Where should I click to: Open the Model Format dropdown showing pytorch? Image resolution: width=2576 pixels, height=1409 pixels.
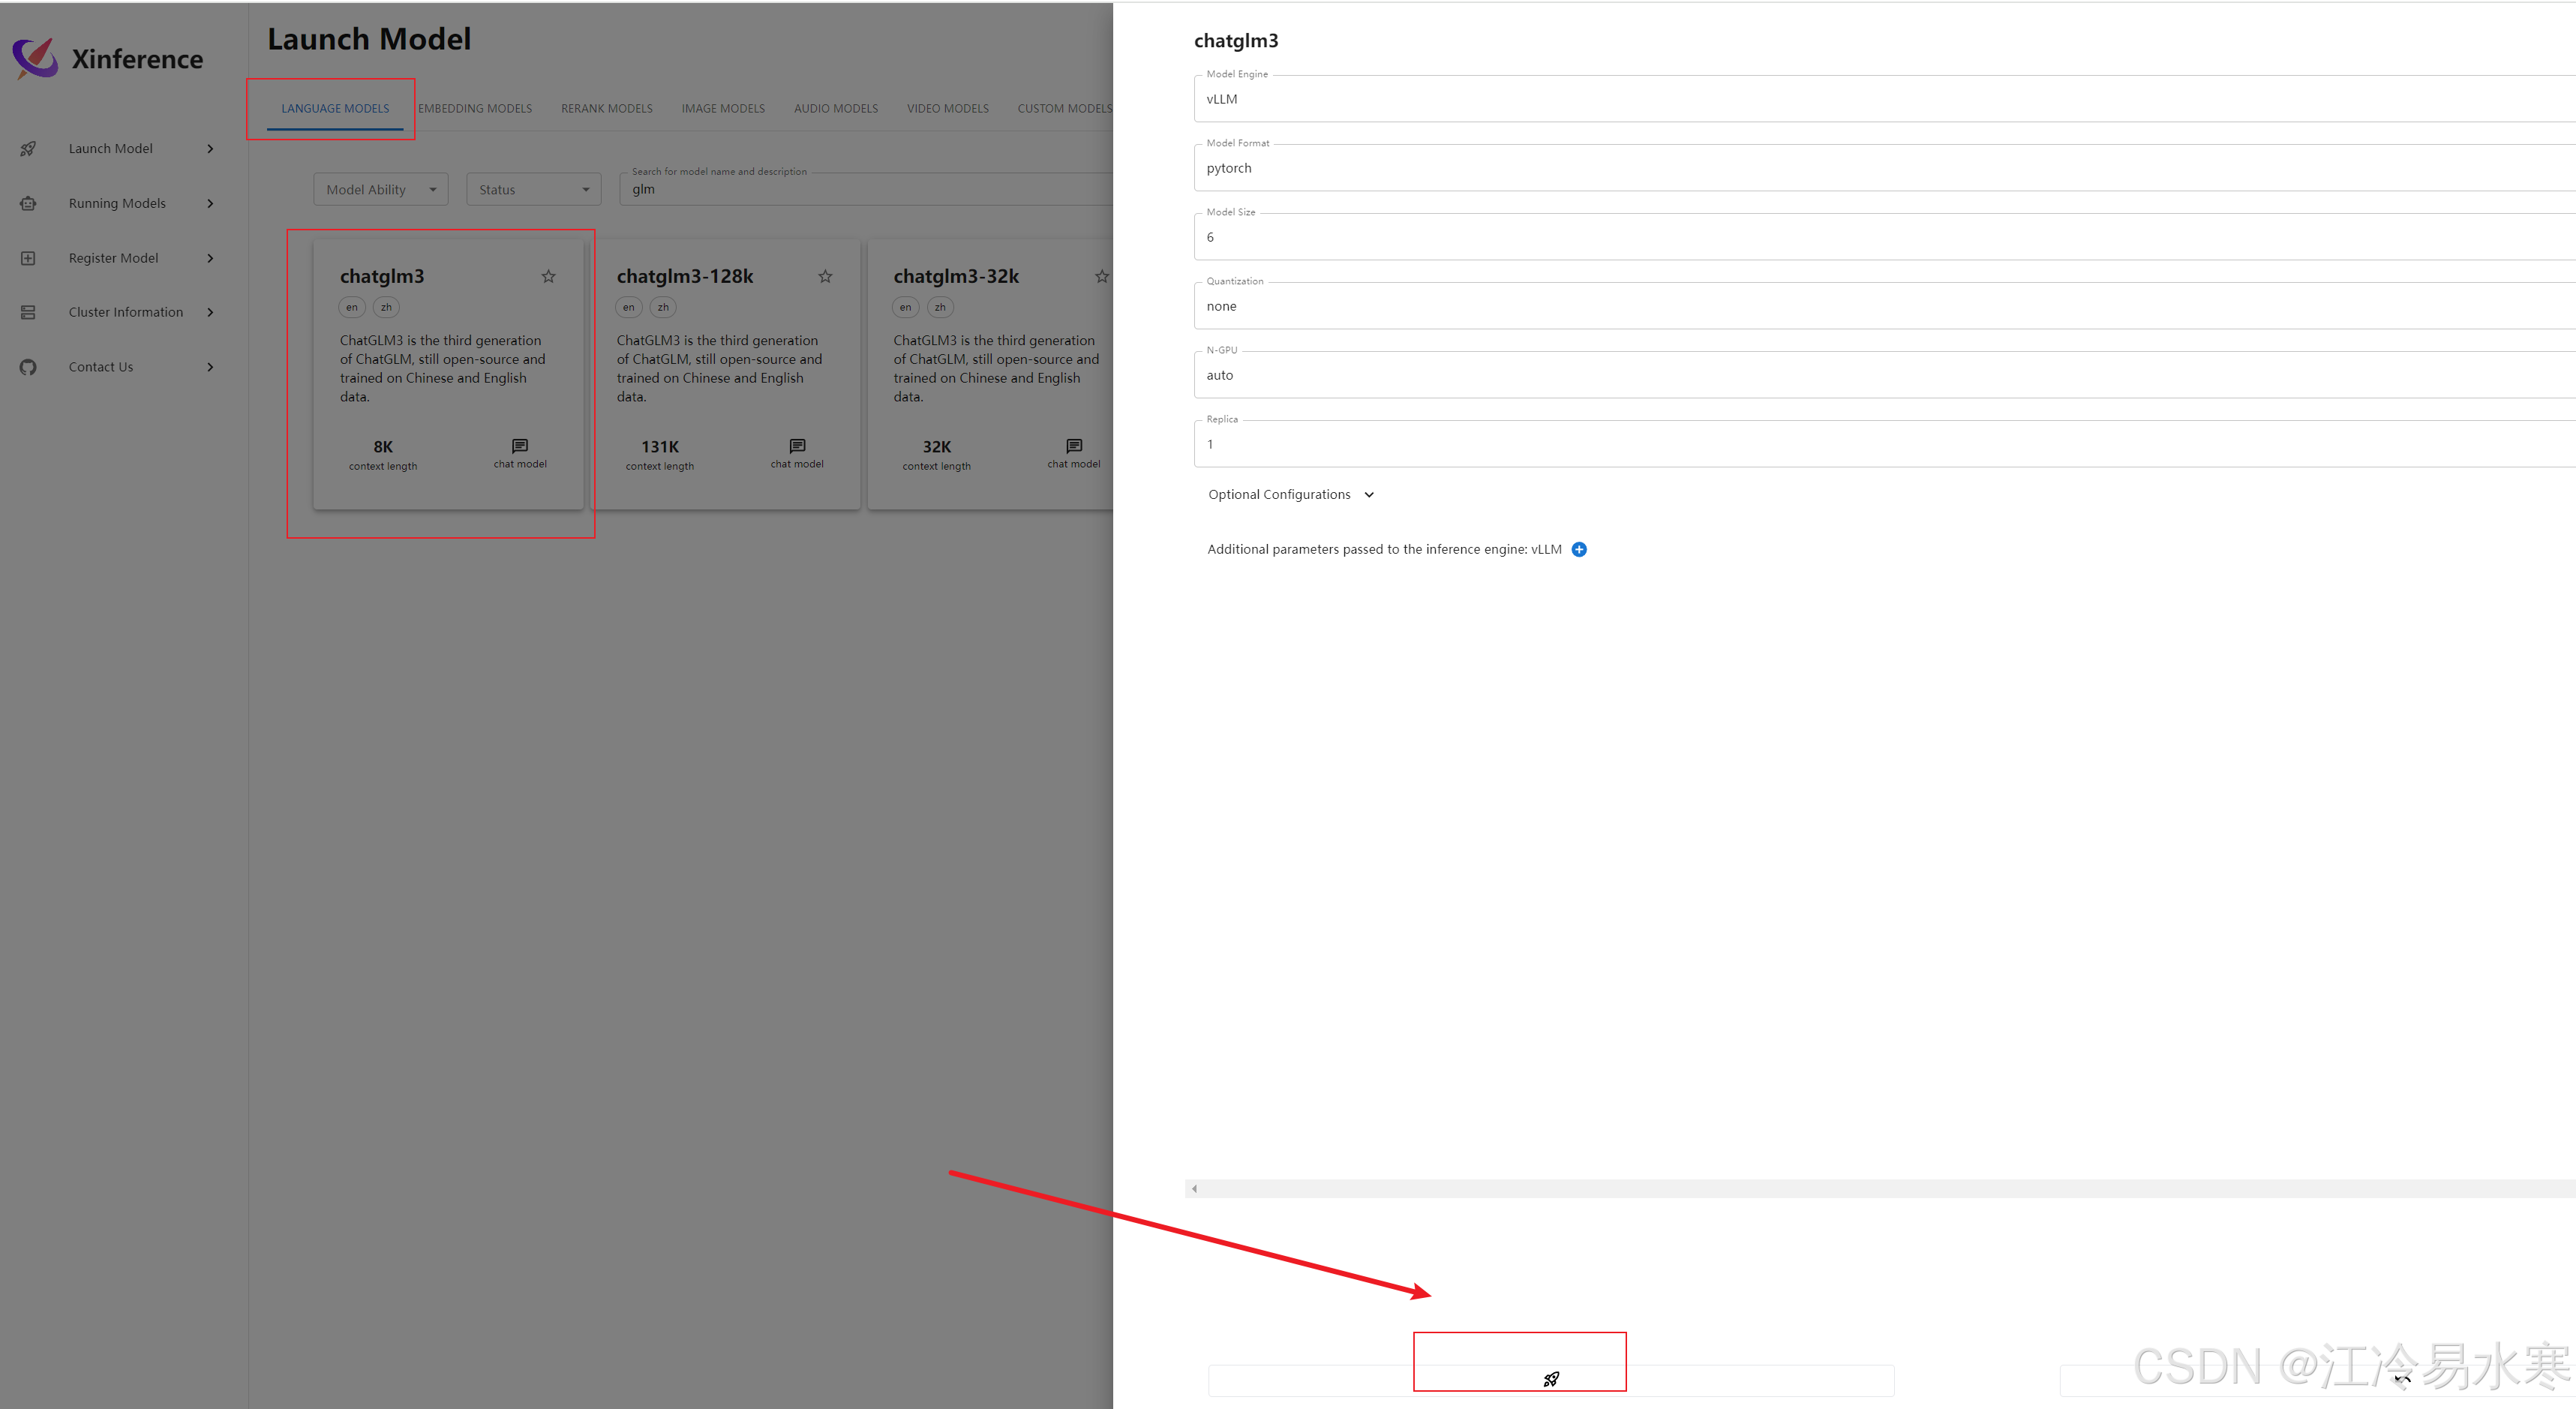[x=1884, y=167]
